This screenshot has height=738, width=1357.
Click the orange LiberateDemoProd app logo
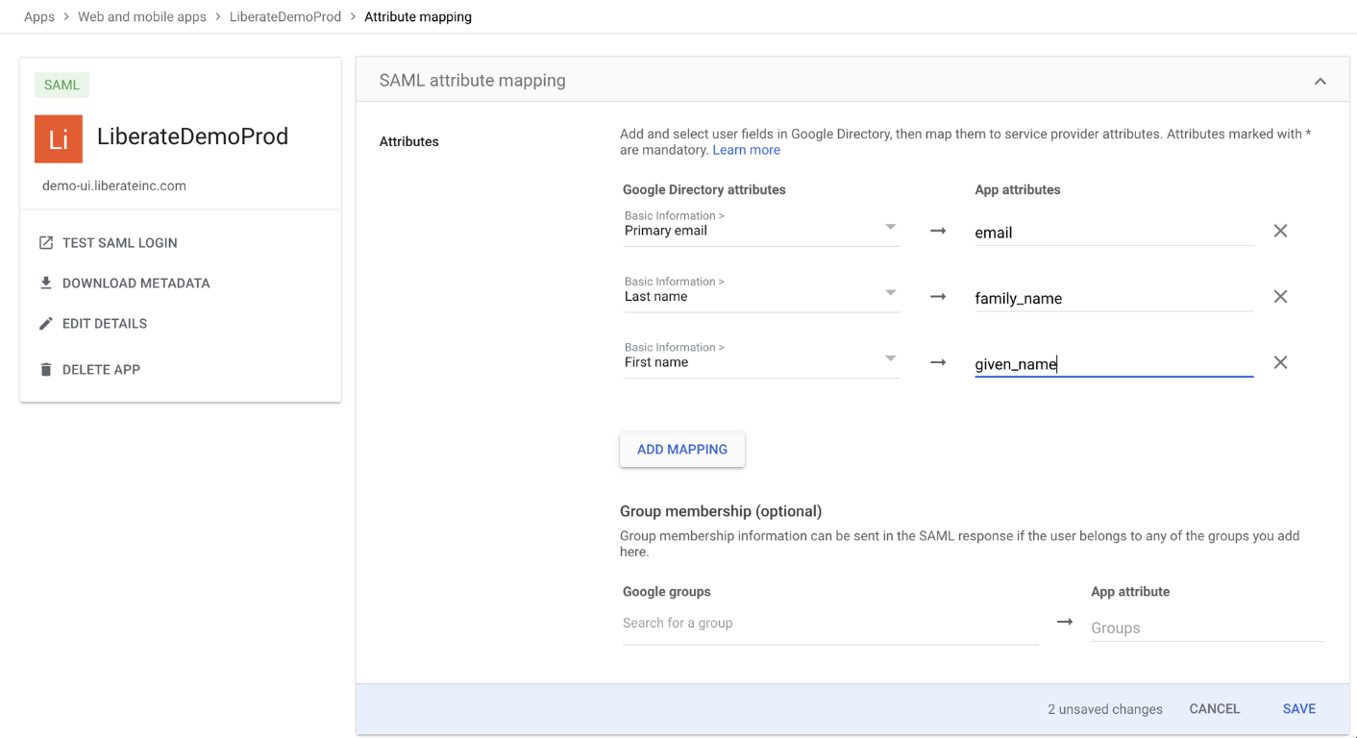pyautogui.click(x=59, y=139)
